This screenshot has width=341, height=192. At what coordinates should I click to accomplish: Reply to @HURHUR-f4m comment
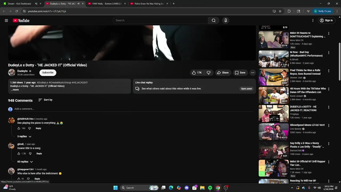click(38, 128)
